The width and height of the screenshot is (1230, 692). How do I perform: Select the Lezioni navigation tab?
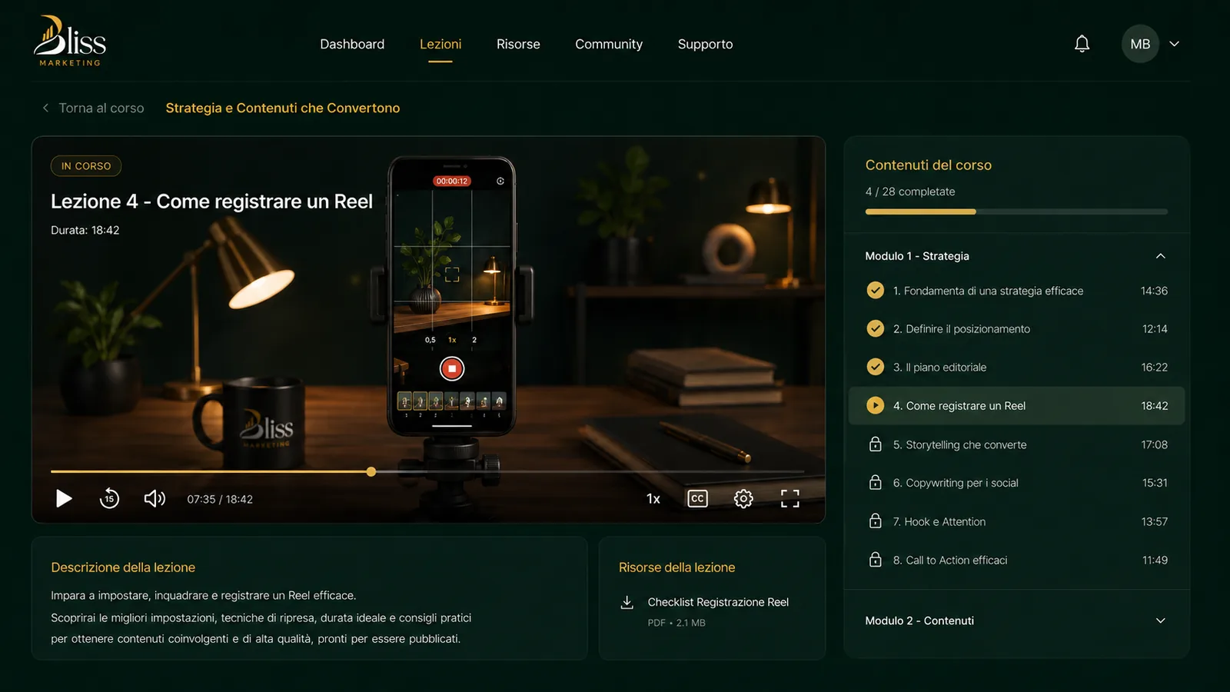click(x=440, y=44)
